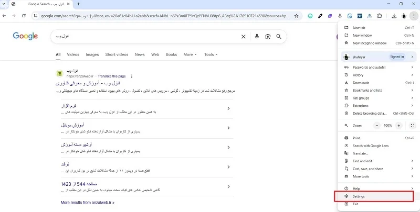Image resolution: width=420 pixels, height=212 pixels.
Task: Expand the More tools submenu
Action: pos(379,176)
